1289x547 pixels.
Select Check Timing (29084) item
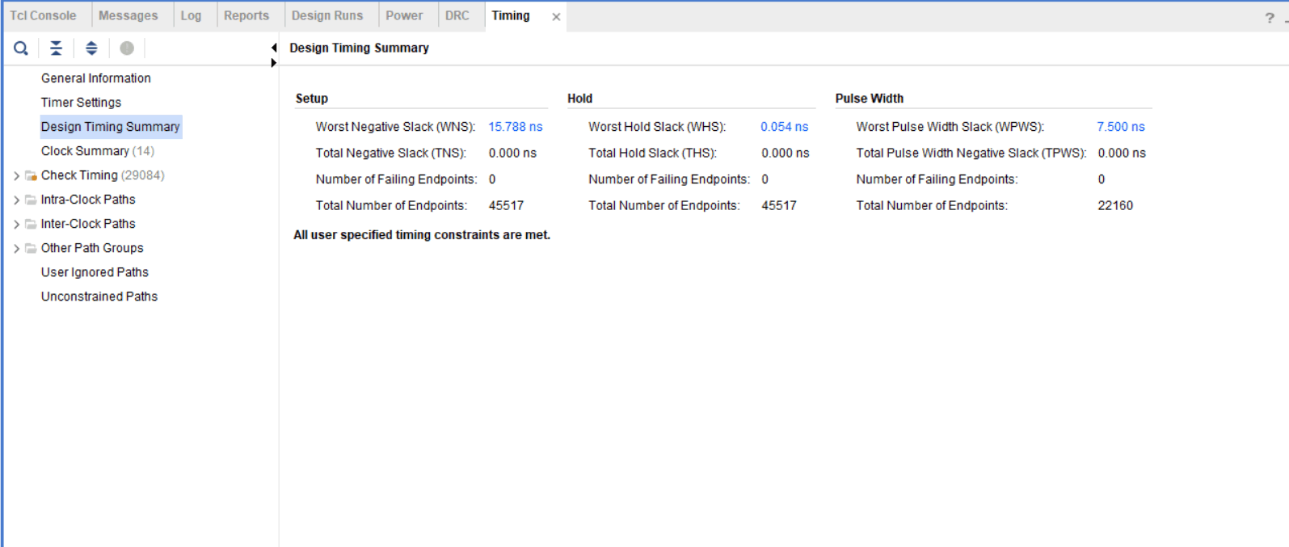click(x=103, y=175)
